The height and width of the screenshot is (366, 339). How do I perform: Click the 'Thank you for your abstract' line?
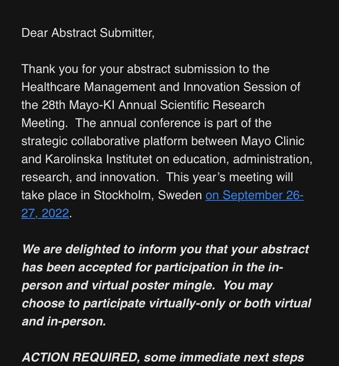(x=145, y=69)
